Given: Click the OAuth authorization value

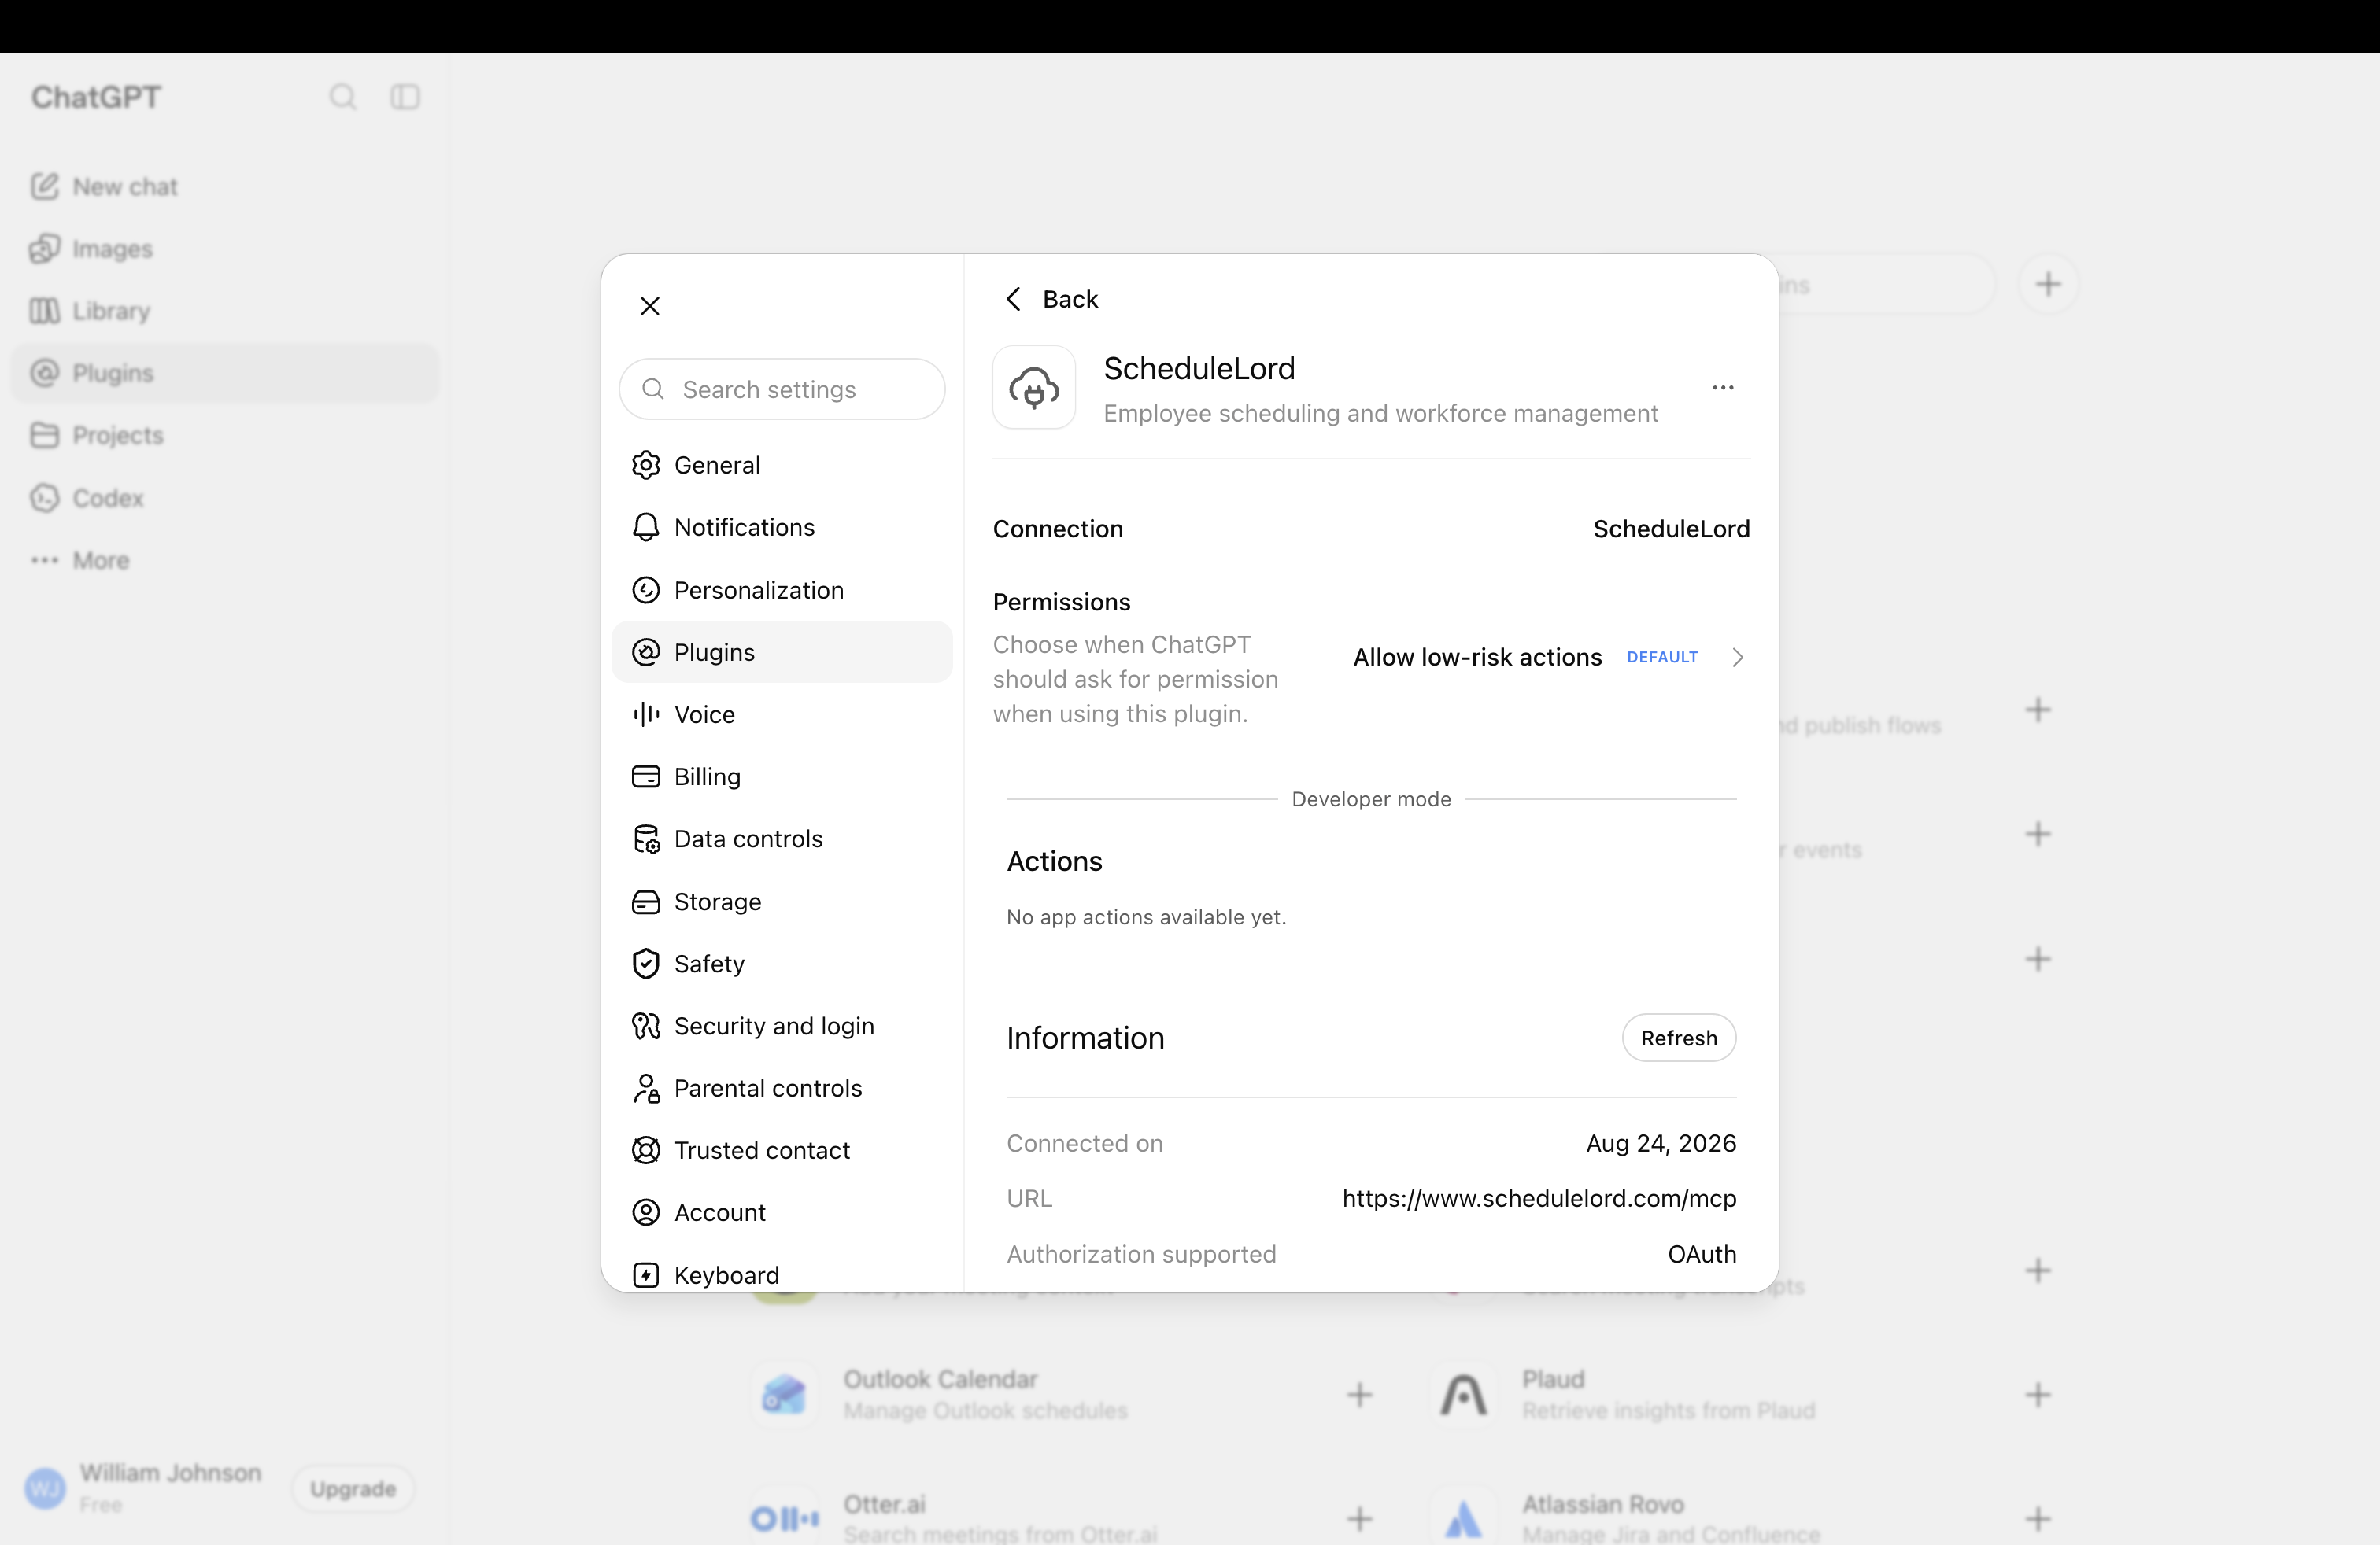Looking at the screenshot, I should (1702, 1254).
